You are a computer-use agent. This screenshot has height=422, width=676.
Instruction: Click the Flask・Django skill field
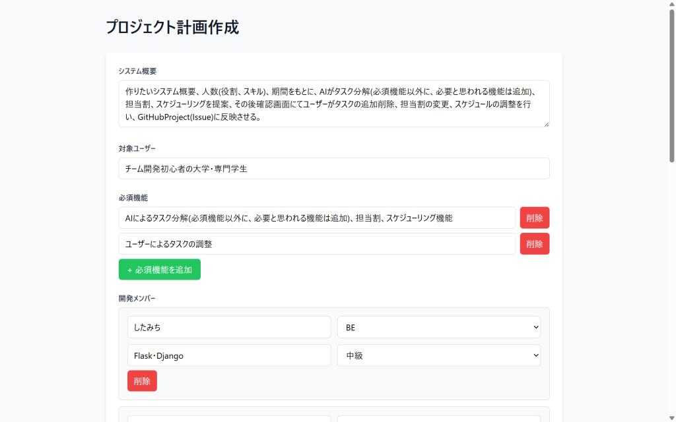click(228, 355)
